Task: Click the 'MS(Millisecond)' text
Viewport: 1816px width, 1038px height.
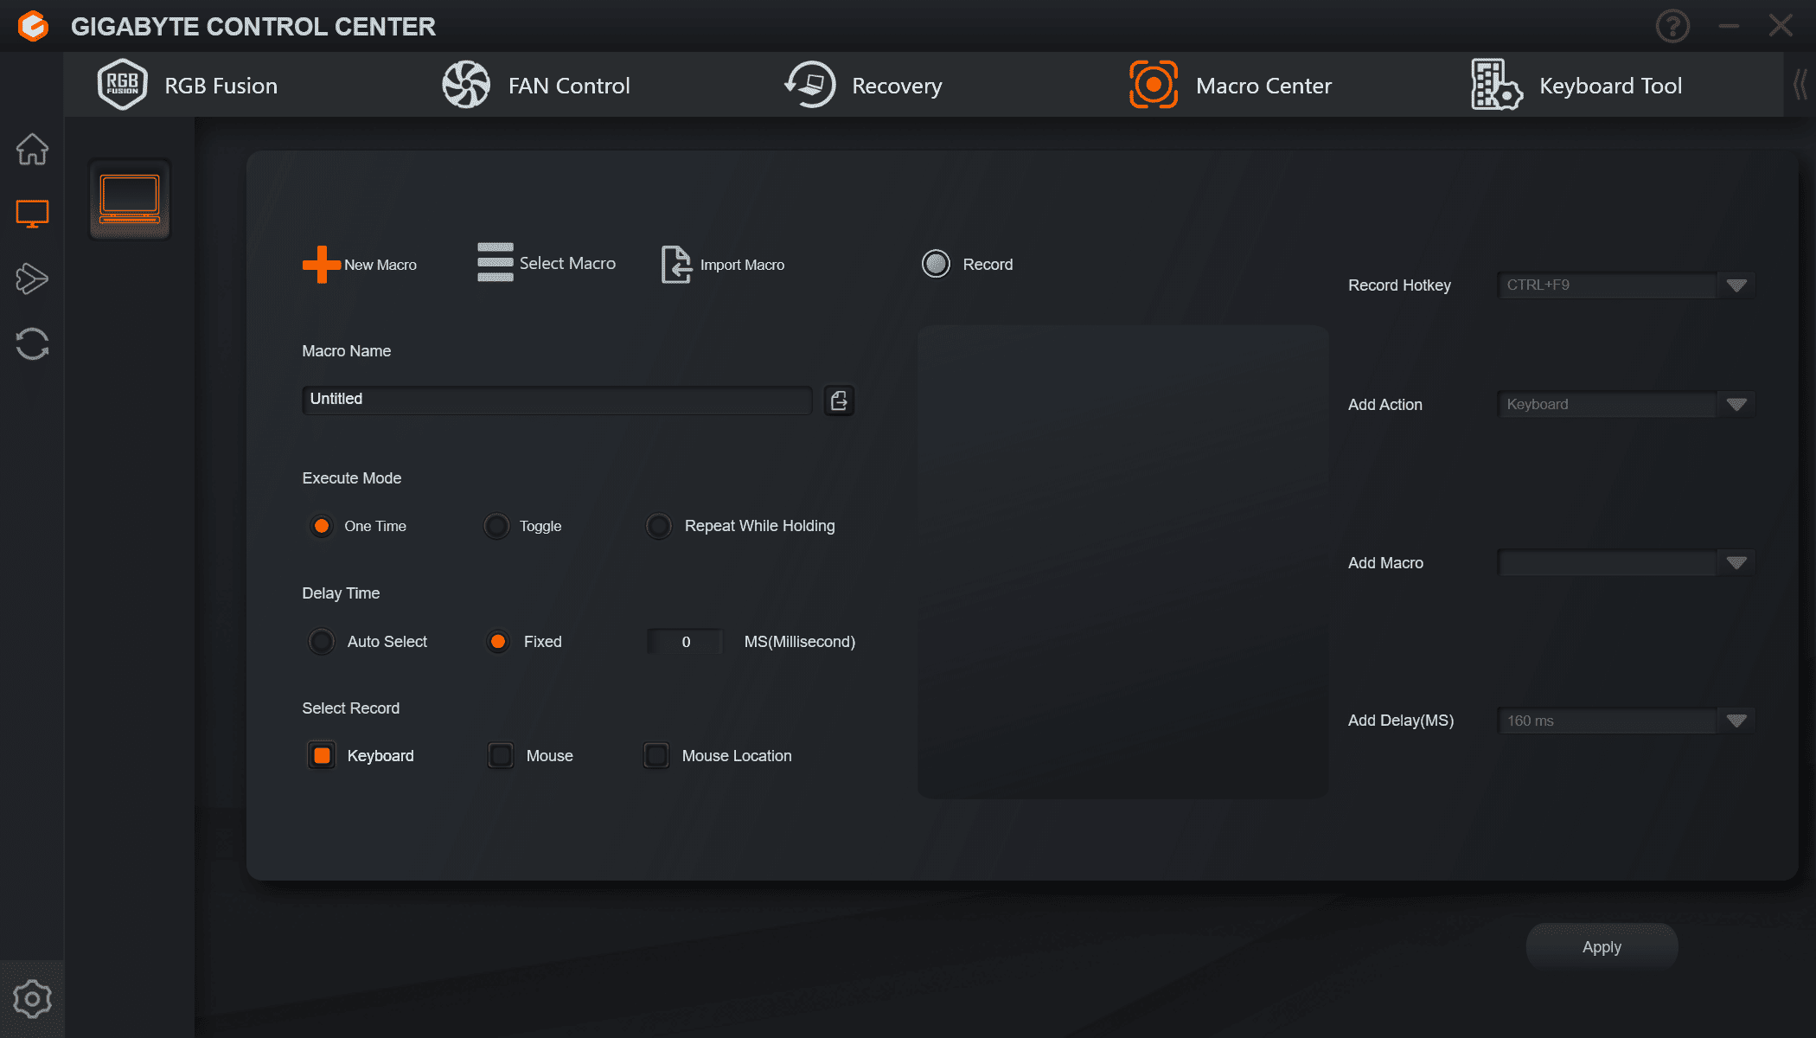Action: (800, 642)
